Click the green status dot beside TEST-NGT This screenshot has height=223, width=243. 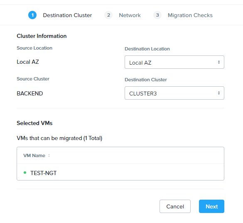(x=25, y=173)
